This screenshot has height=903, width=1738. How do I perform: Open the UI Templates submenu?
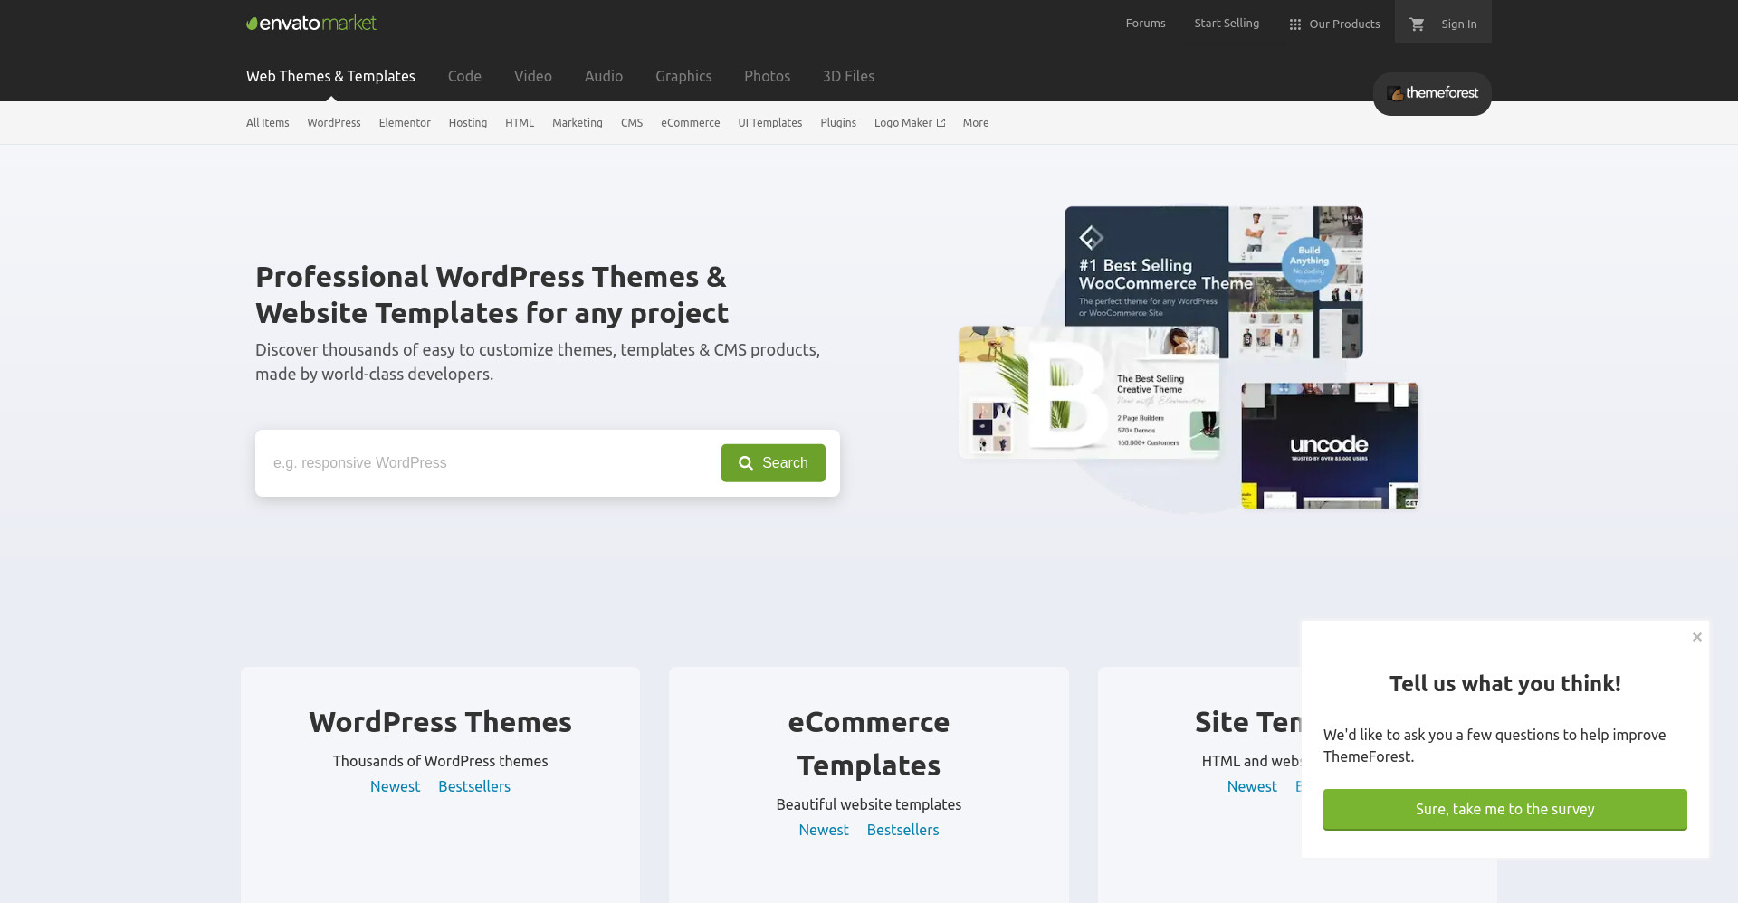point(770,123)
